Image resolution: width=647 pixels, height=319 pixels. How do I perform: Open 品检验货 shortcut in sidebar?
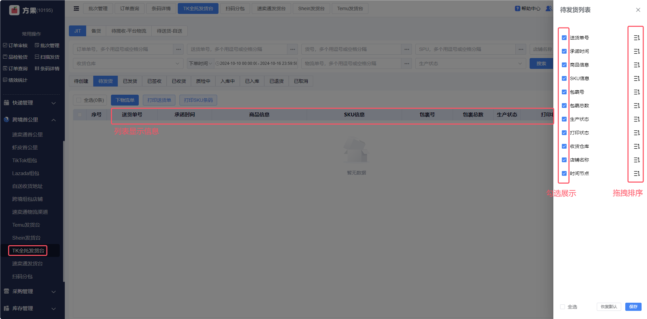pos(15,57)
